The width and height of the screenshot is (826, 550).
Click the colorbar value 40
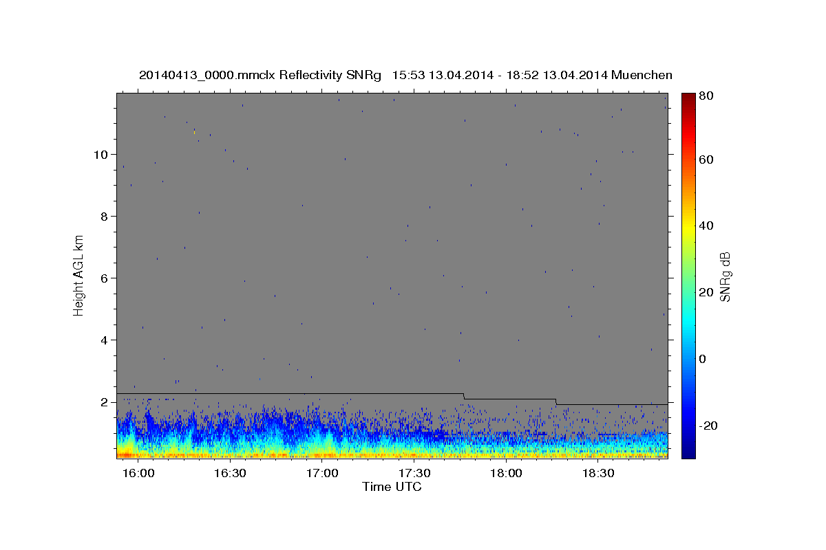coord(706,226)
